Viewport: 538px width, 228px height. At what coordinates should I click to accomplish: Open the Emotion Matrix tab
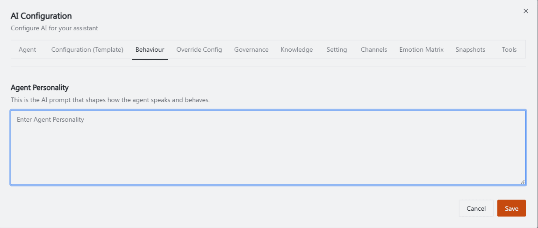(x=421, y=49)
